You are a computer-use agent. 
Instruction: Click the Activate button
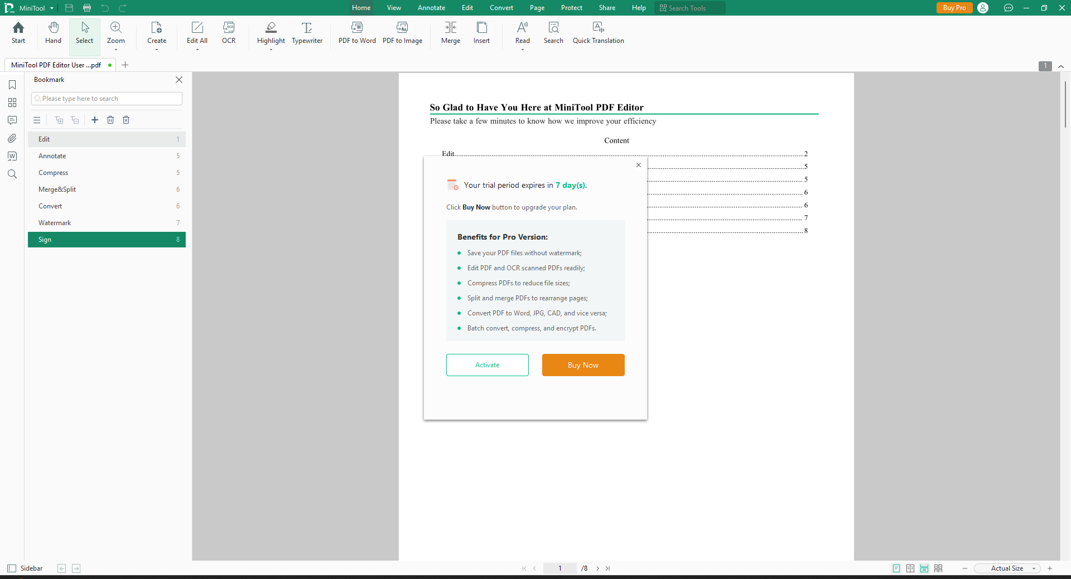pyautogui.click(x=488, y=365)
